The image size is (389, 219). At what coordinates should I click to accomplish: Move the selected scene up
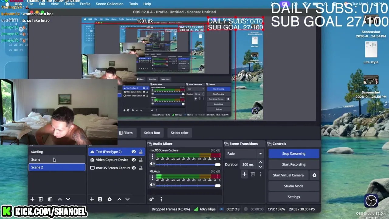(60, 199)
